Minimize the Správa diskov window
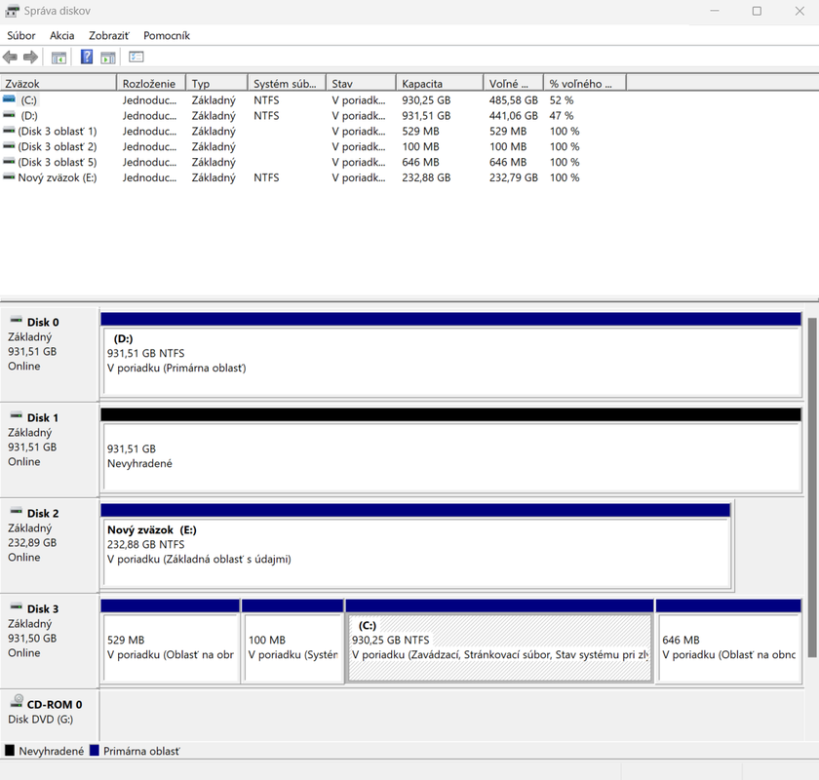This screenshot has width=819, height=780. coord(715,11)
